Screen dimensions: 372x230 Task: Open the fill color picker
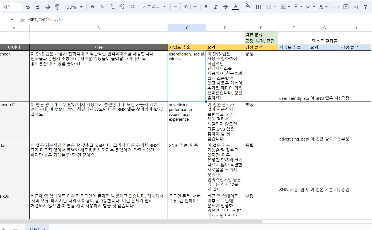(x=248, y=7)
